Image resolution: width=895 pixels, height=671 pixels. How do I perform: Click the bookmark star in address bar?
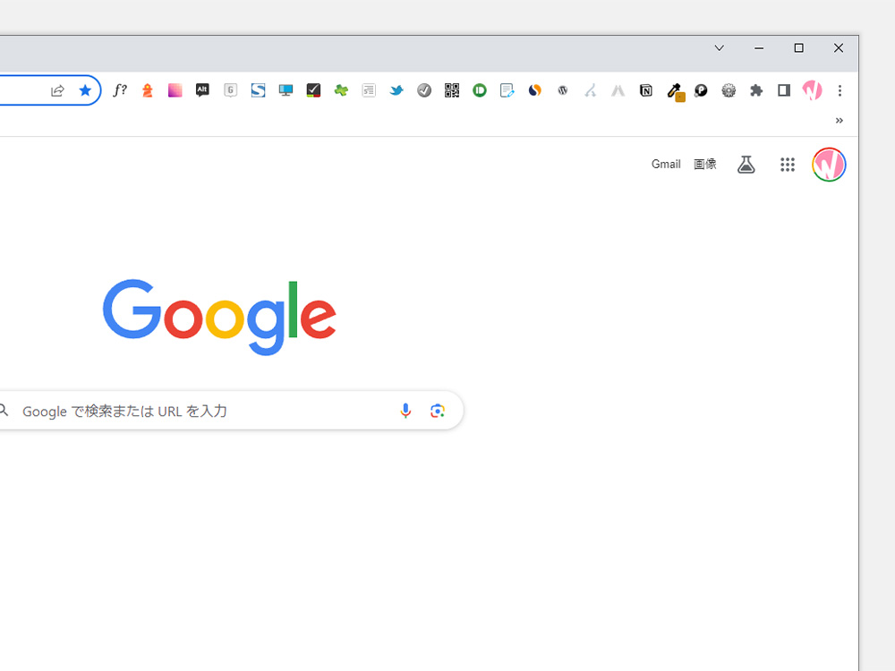tap(85, 90)
